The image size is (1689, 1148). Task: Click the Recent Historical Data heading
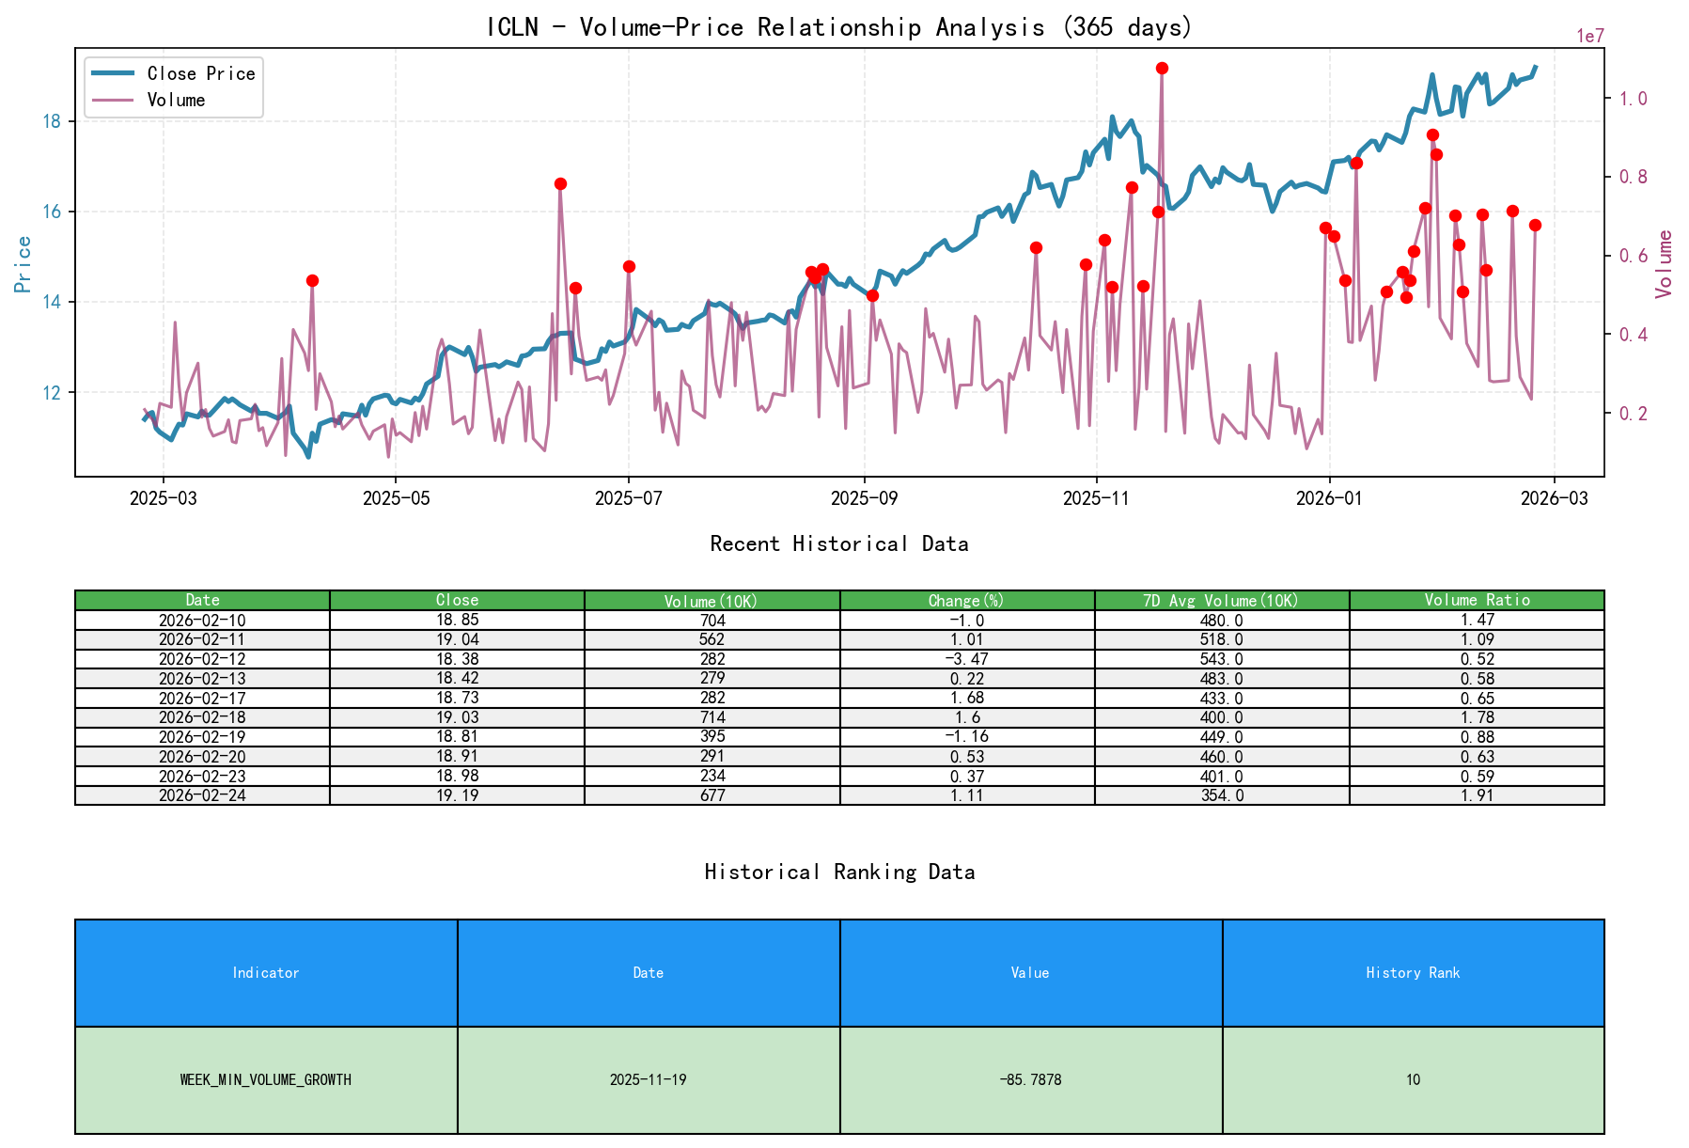[x=839, y=543]
